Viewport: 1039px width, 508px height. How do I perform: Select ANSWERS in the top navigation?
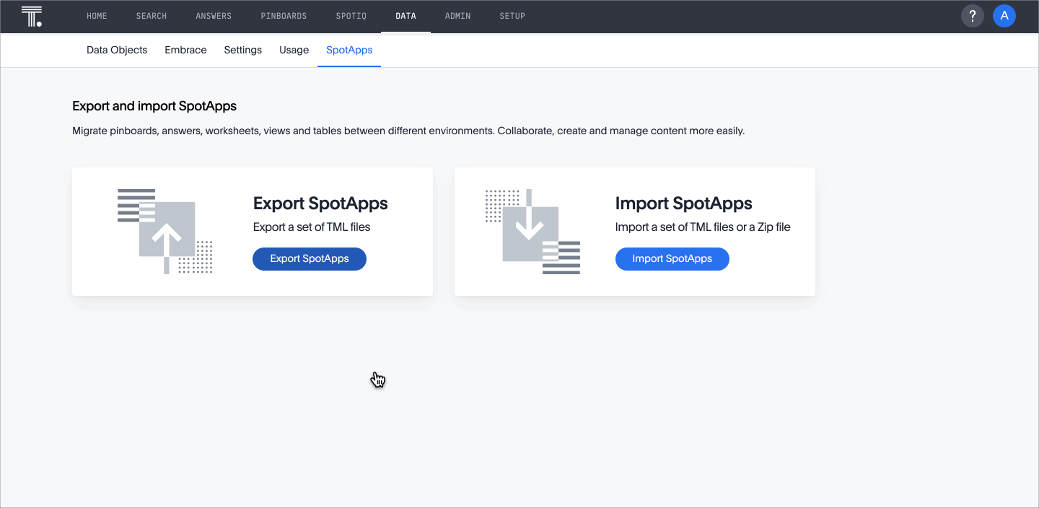(x=214, y=16)
